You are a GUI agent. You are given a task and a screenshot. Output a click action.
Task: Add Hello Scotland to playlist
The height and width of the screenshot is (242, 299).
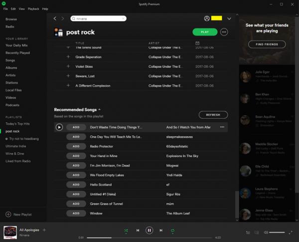pos(76,185)
